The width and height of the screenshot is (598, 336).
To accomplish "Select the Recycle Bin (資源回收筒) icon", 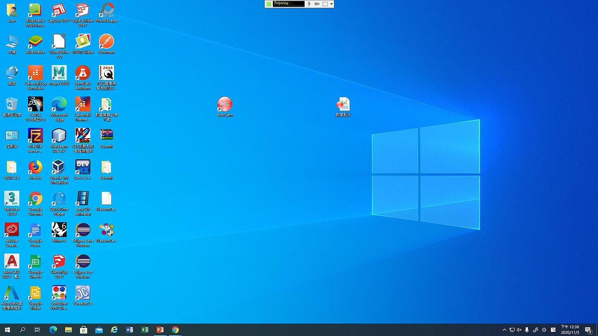I will tap(12, 107).
